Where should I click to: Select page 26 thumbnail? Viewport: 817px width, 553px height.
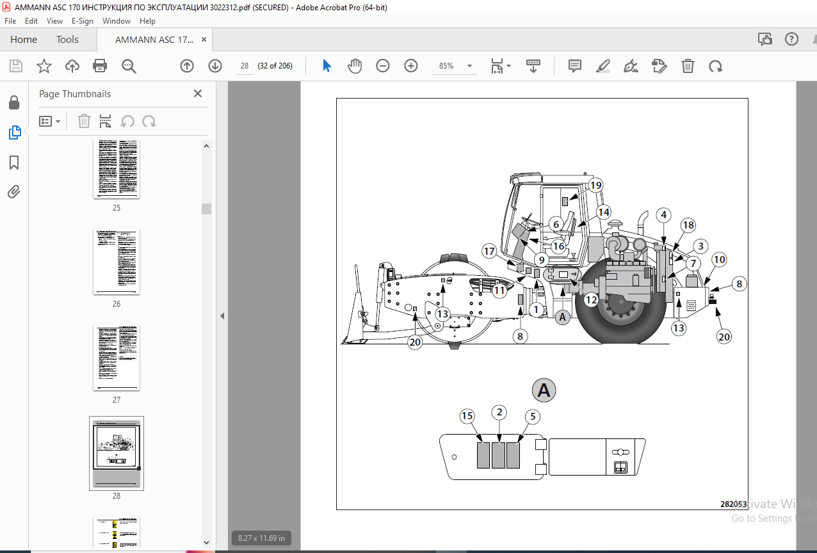[117, 261]
